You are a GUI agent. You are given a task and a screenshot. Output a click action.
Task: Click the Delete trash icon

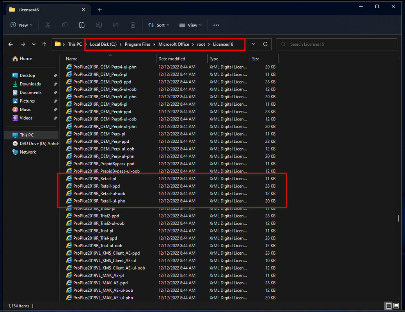133,25
